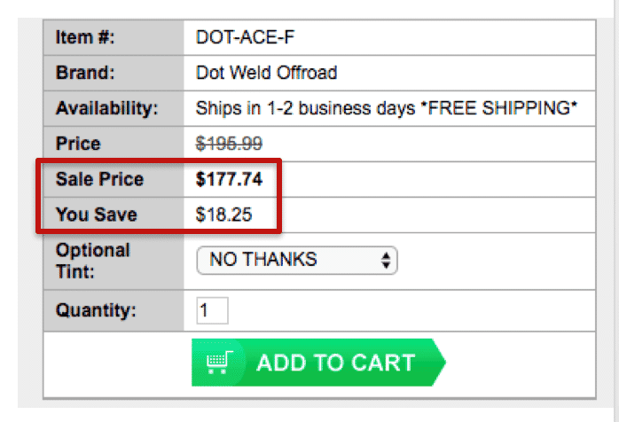
Task: Click the $18.25 savings amount
Action: pos(223,215)
